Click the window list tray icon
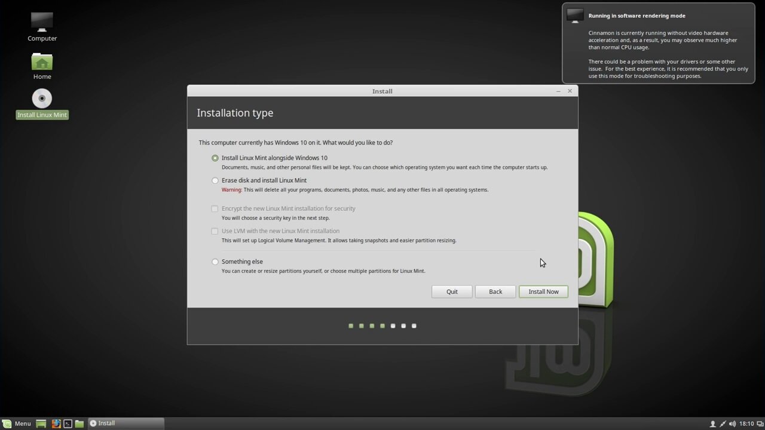Image resolution: width=765 pixels, height=430 pixels. (x=759, y=424)
